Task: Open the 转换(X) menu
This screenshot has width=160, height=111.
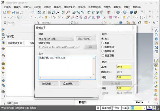Action: [82, 7]
